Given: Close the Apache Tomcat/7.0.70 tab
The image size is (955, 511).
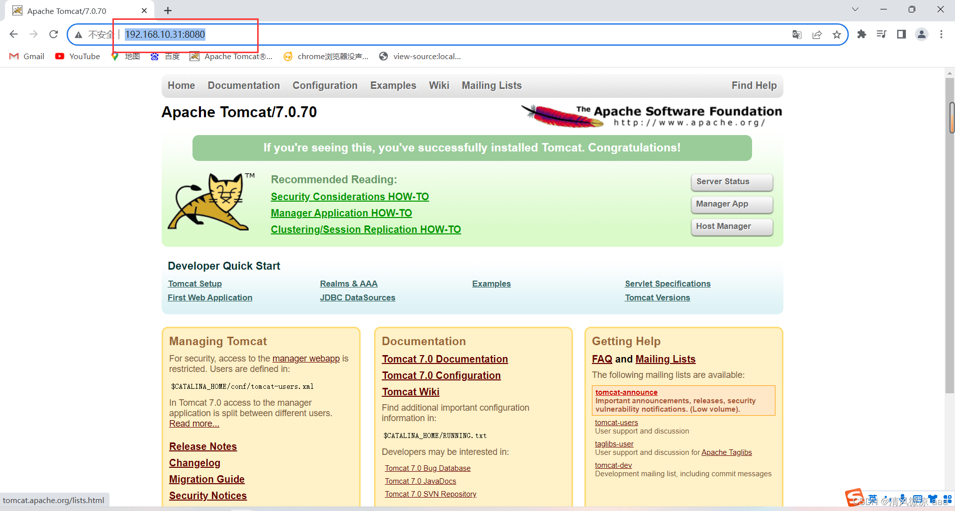Looking at the screenshot, I should (144, 10).
